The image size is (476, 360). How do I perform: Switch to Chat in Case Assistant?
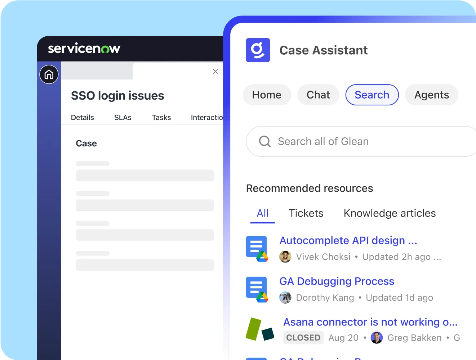pyautogui.click(x=318, y=95)
